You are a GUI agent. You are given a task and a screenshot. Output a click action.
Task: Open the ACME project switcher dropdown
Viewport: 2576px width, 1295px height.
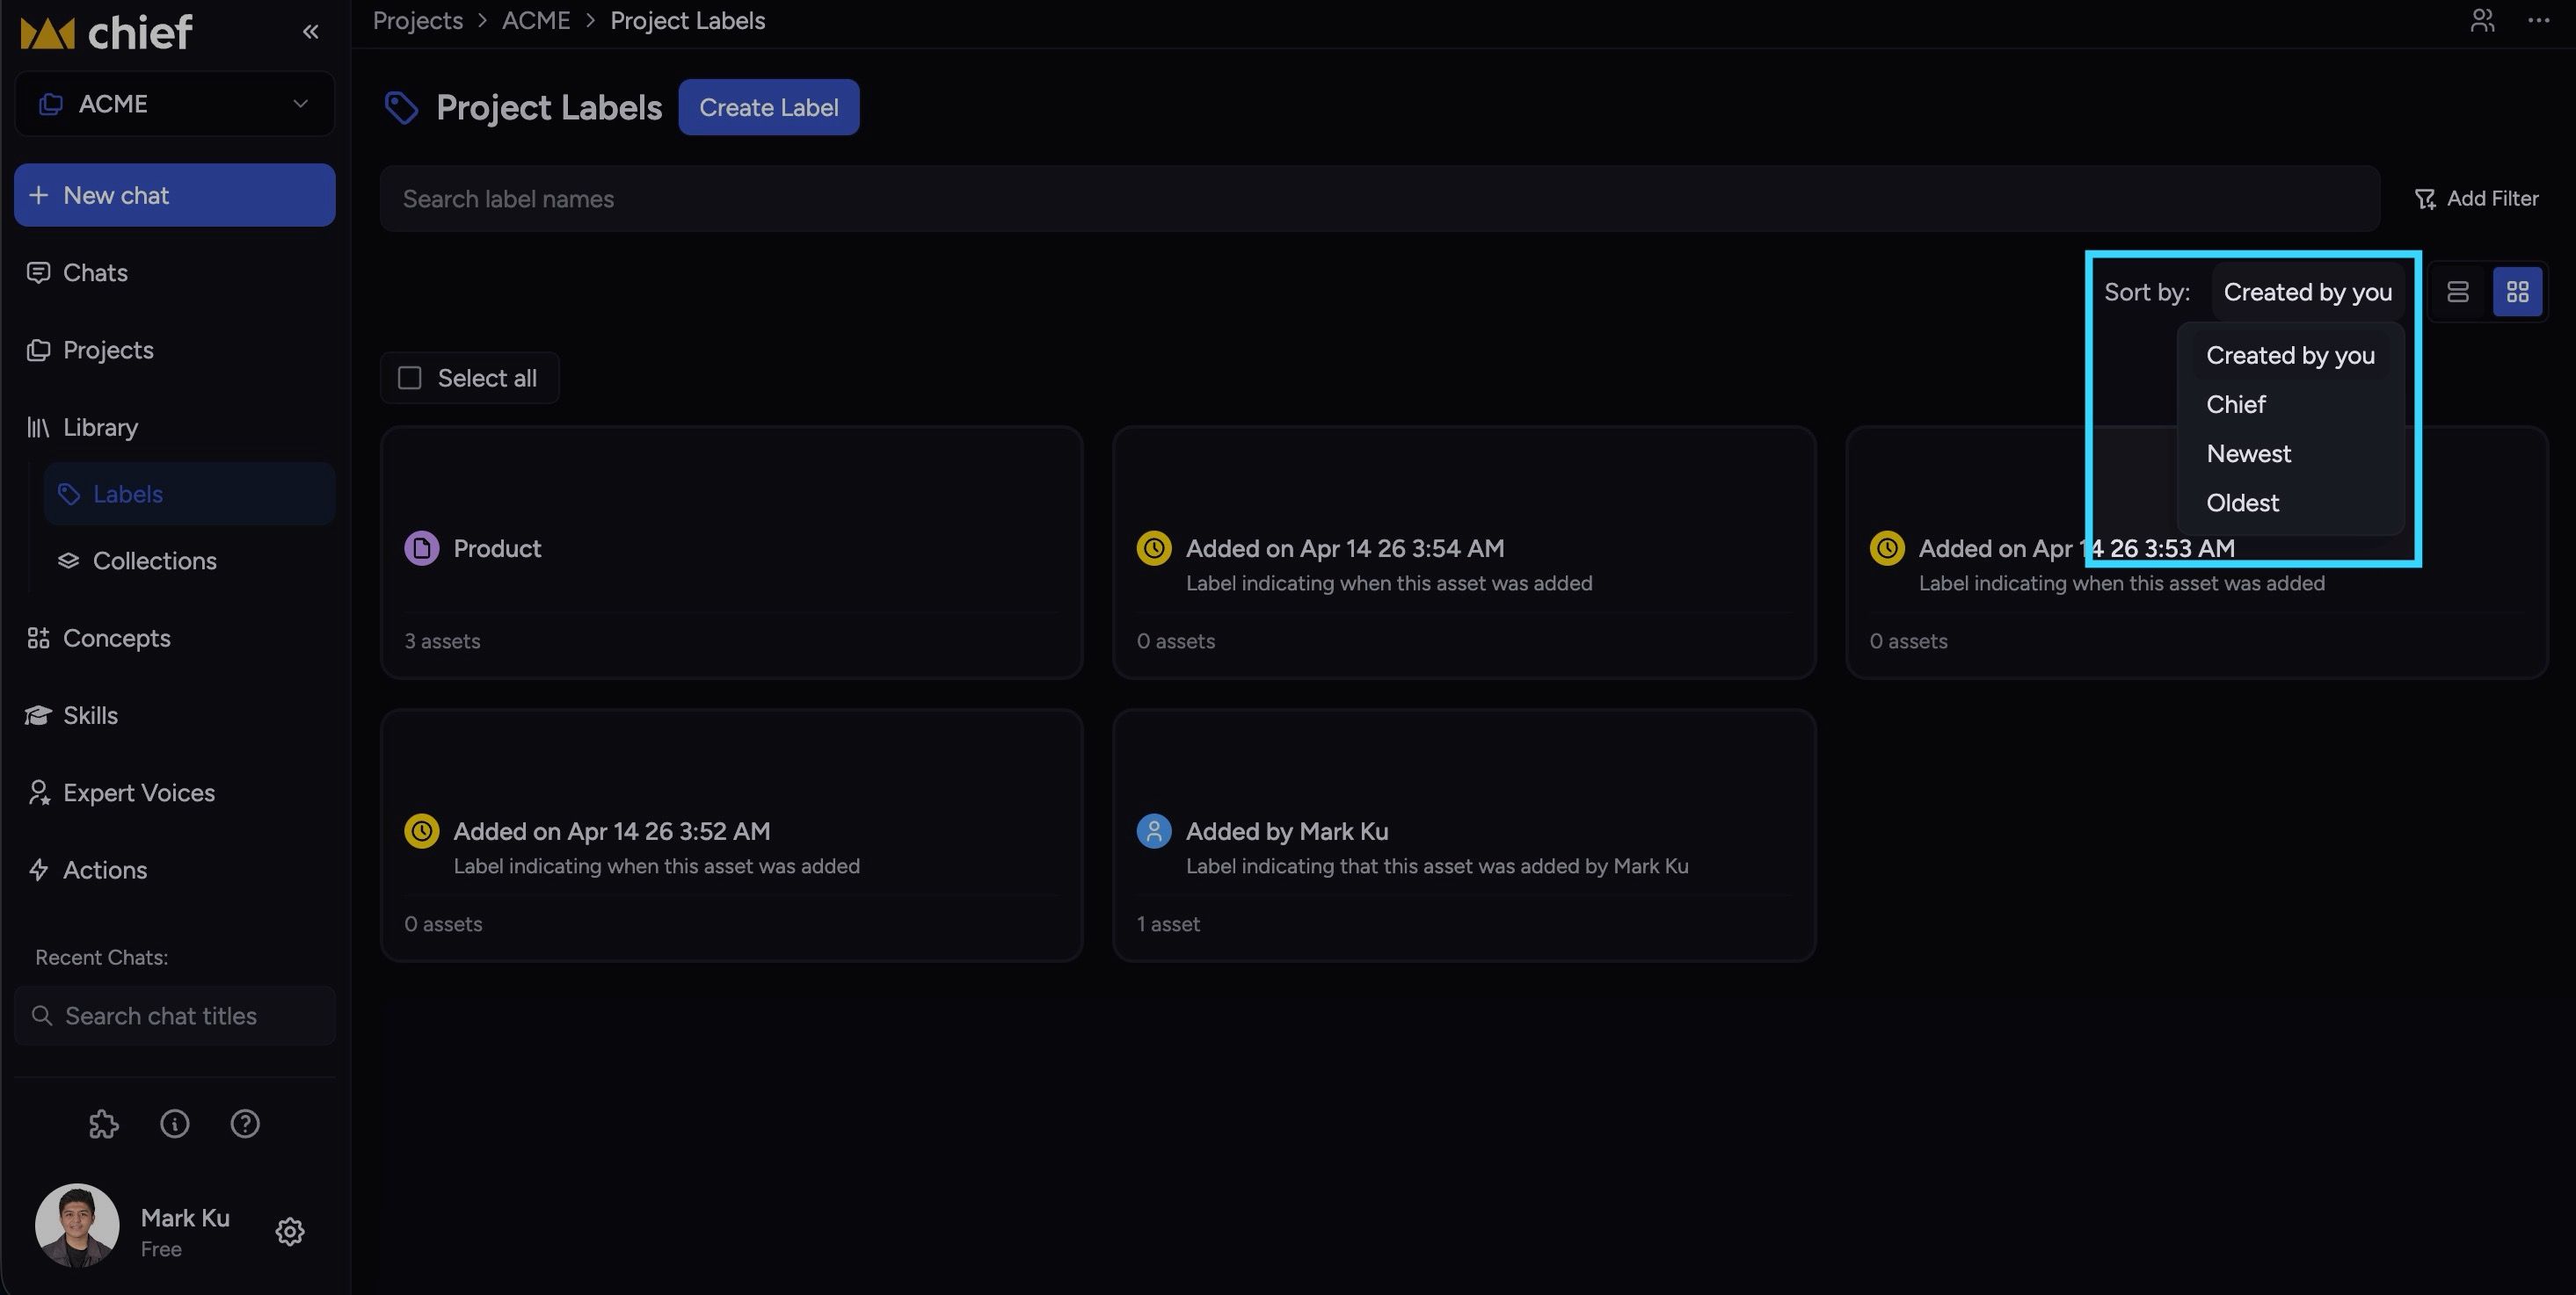175,104
